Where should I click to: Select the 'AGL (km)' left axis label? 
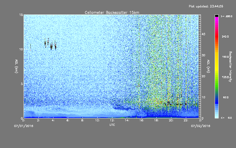click(17, 66)
